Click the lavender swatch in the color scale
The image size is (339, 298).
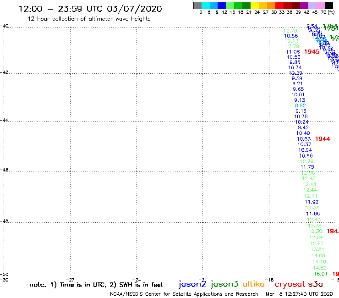312,6
